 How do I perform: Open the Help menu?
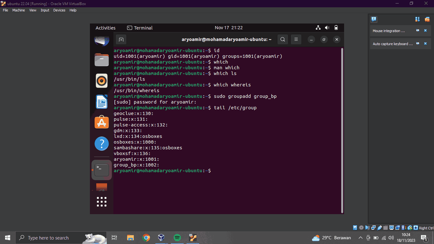click(73, 10)
